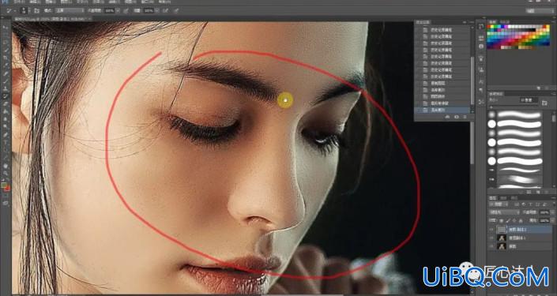Screen dimensions: 557x296
Task: Select the Eraser tool
Action: pos(6,103)
